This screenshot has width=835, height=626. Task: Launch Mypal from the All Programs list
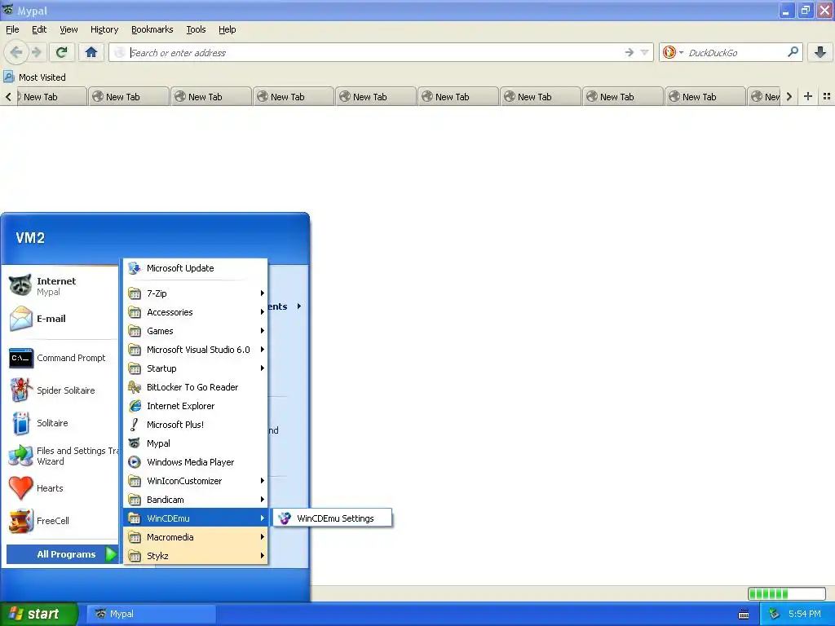(x=196, y=443)
